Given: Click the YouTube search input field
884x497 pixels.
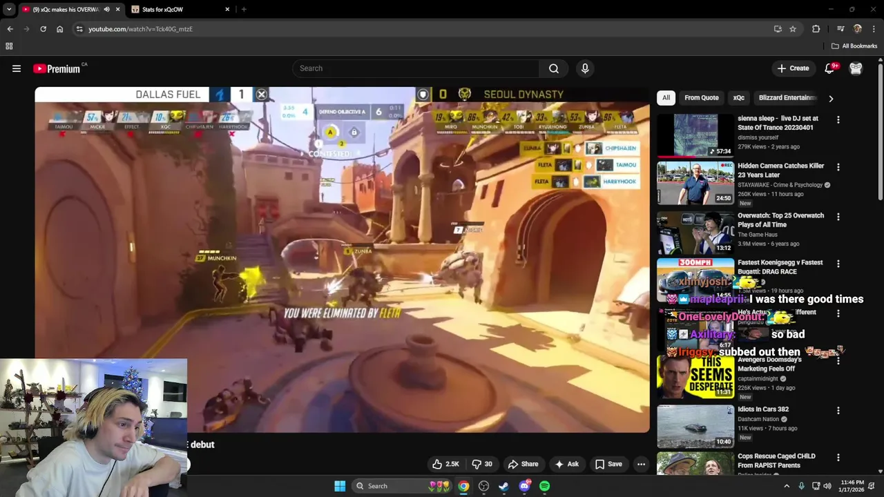Looking at the screenshot, I should [x=416, y=68].
